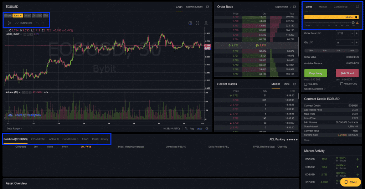Viewport: 365px width, 189px height.
Task: Expand the EOSUSD chart panel
Action: coord(208,7)
